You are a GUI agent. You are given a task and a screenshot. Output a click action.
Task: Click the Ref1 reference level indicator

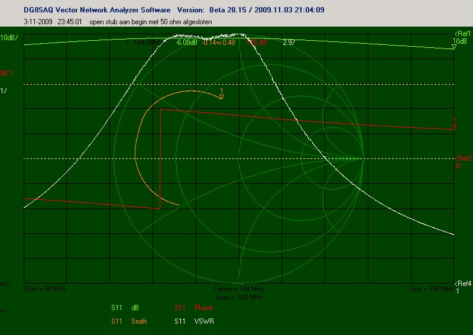462,34
